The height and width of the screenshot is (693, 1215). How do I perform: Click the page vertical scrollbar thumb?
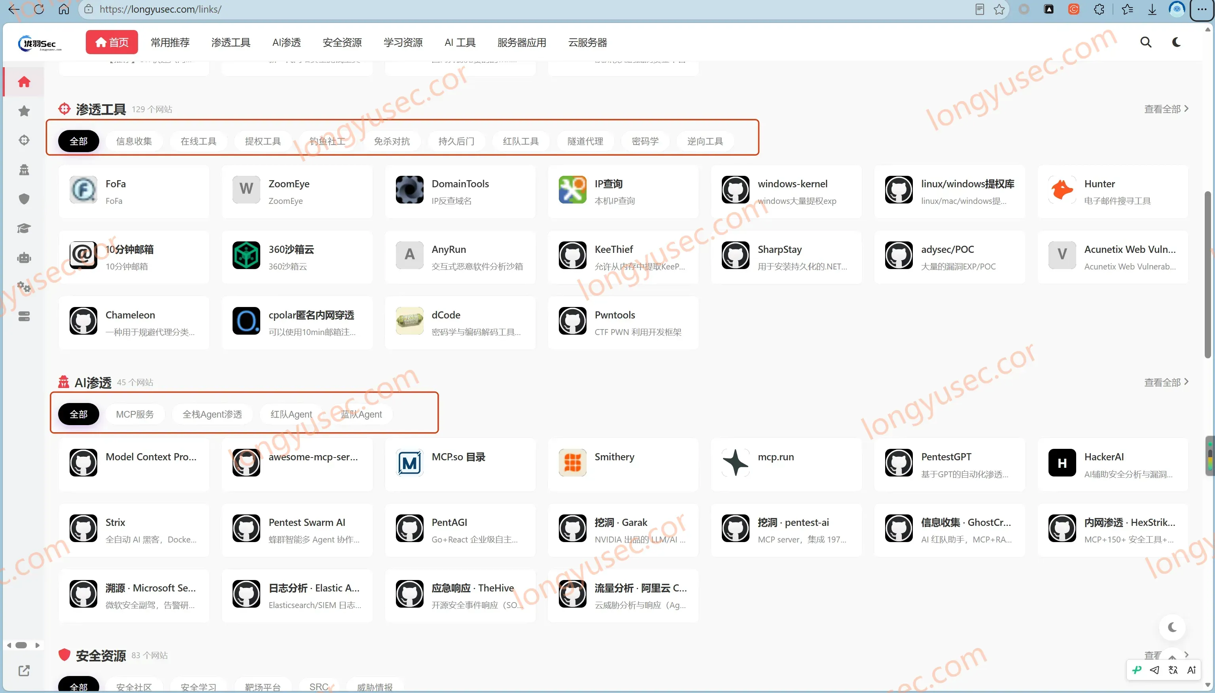pos(1207,275)
